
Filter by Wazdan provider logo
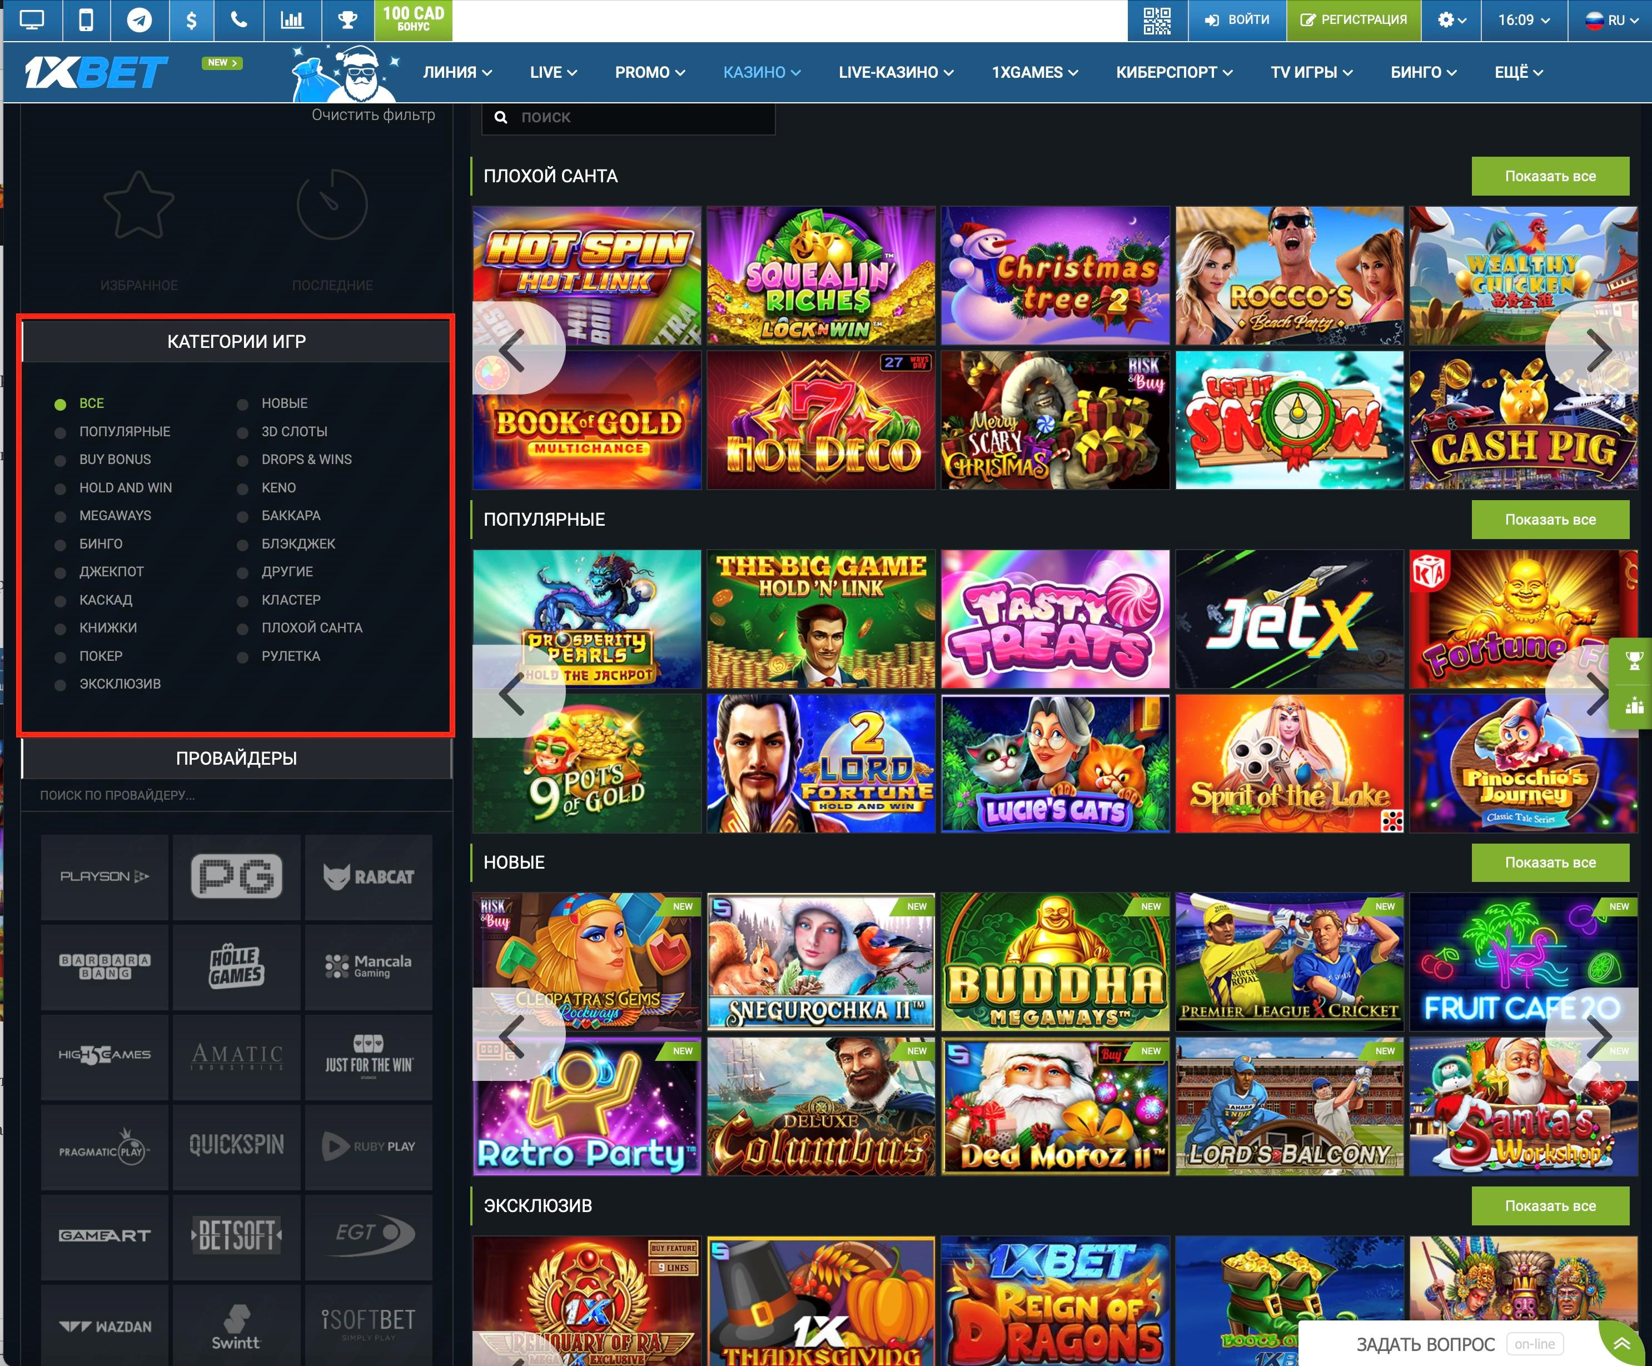click(105, 1326)
